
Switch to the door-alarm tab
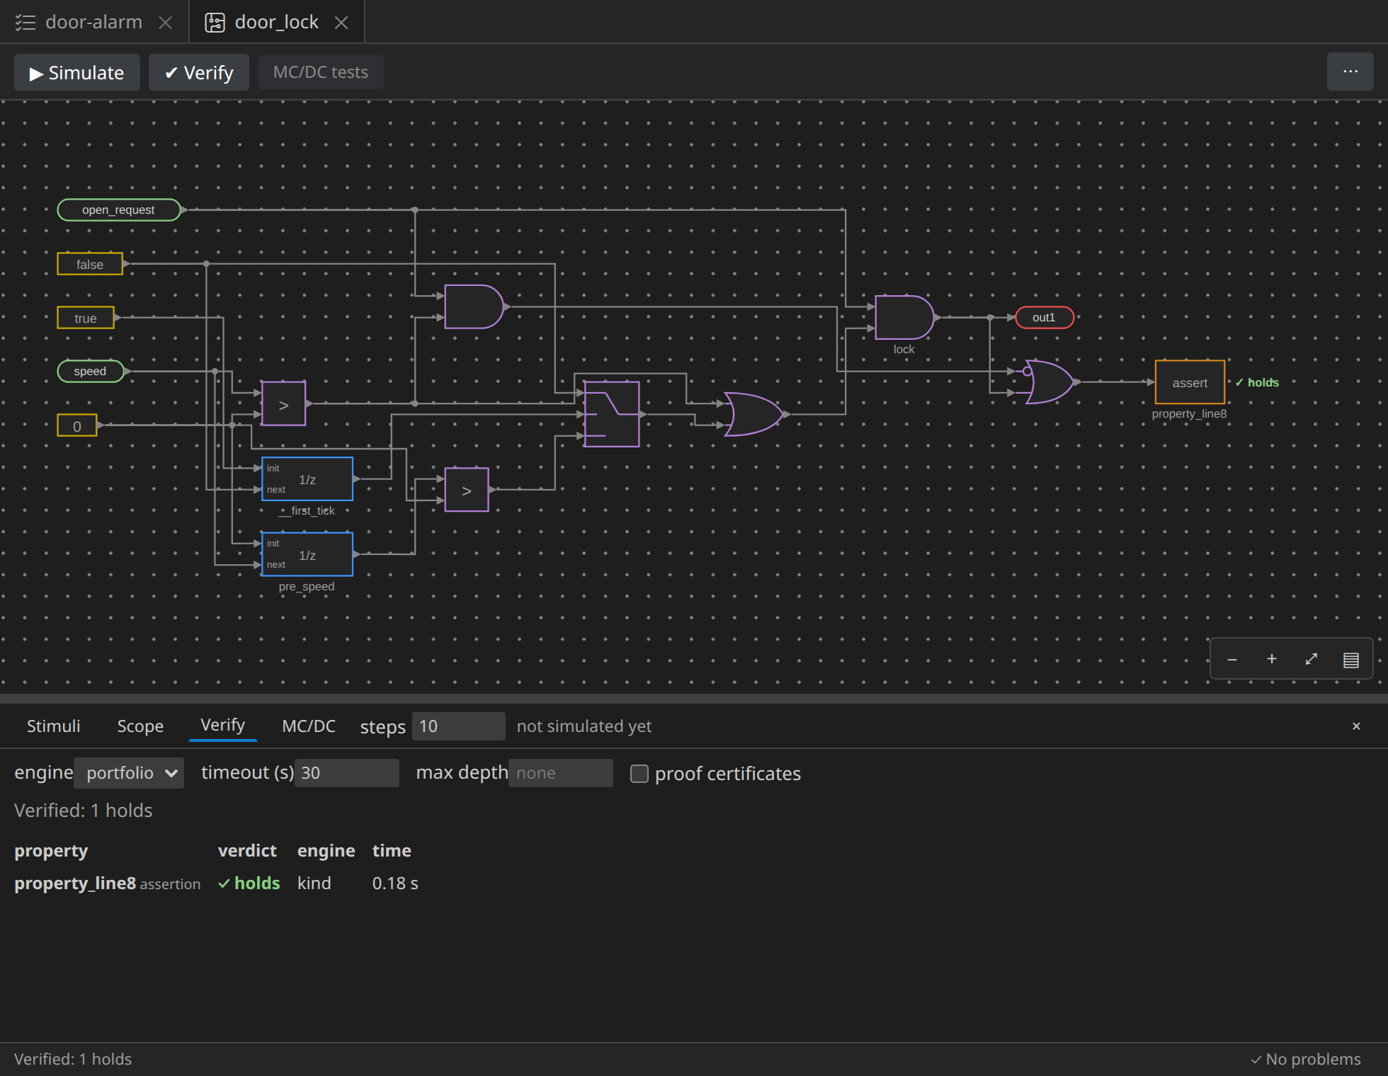94,22
